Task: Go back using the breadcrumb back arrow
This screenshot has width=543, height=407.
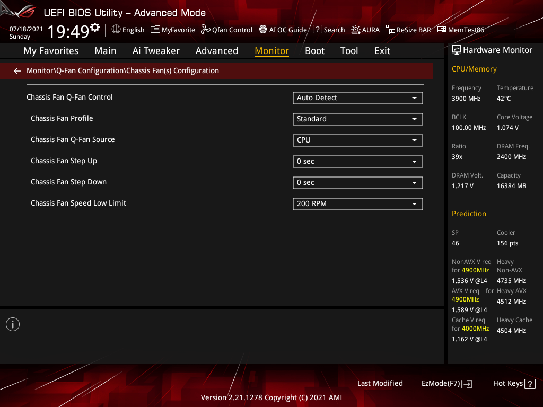Action: click(x=17, y=70)
